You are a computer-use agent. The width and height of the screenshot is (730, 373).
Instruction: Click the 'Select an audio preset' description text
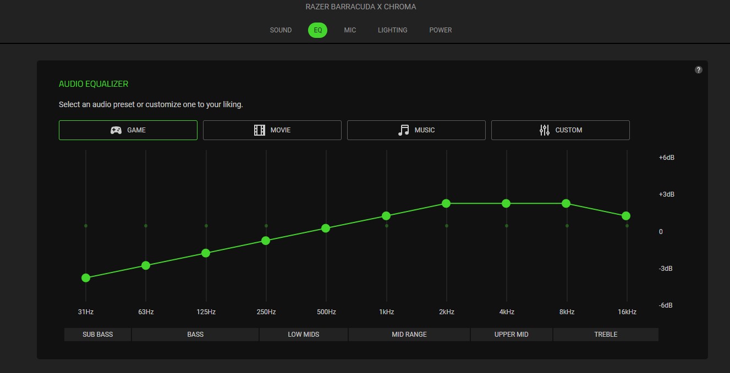(151, 104)
